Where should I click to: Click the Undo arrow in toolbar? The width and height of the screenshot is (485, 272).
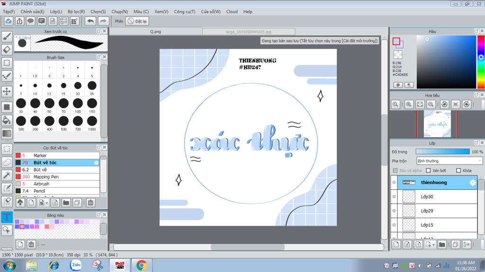coord(90,21)
